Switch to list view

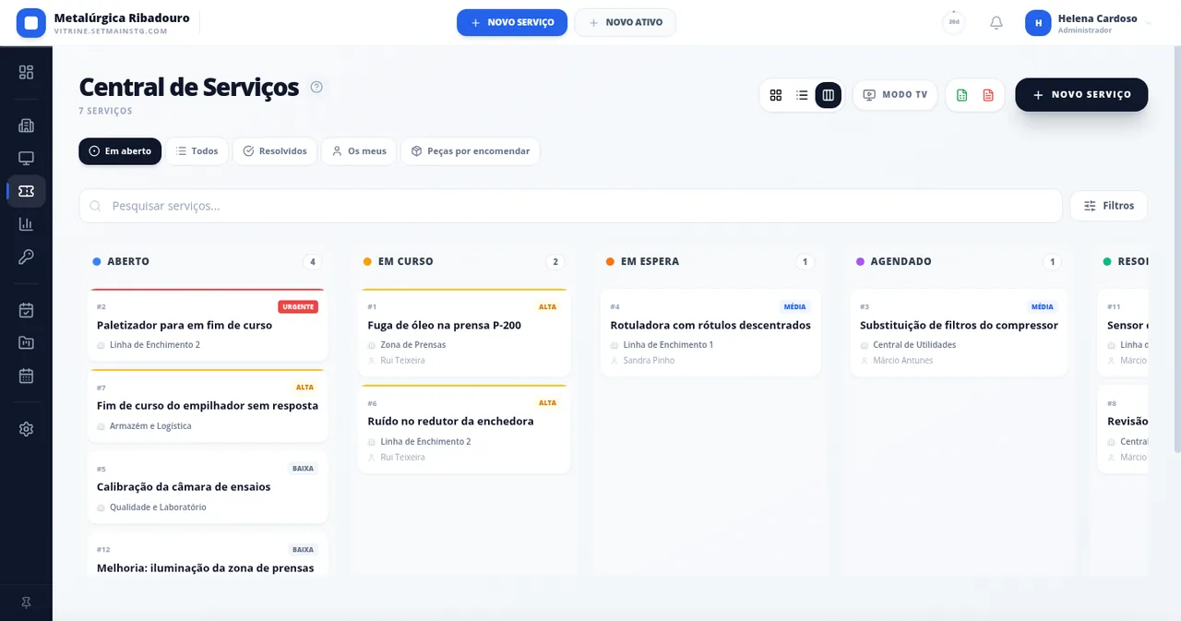802,95
